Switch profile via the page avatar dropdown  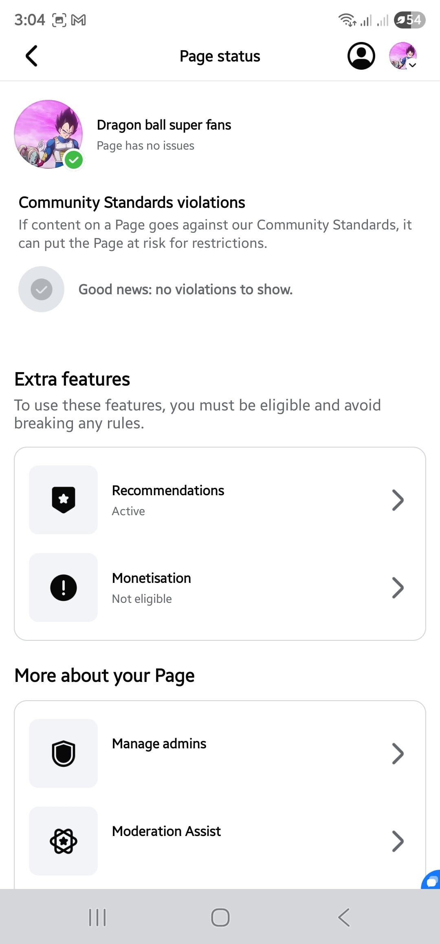click(403, 56)
